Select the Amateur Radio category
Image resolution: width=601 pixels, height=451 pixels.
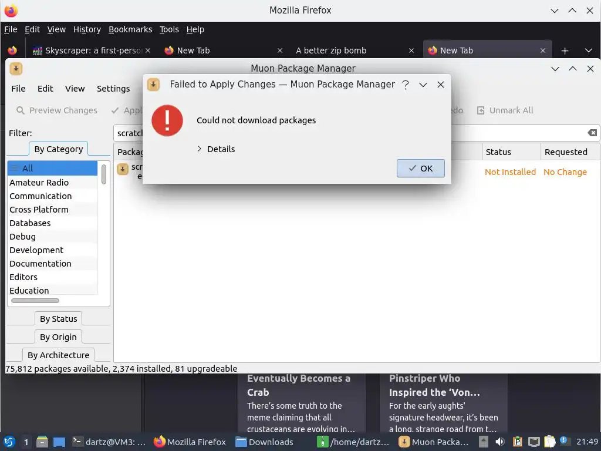coord(52,183)
